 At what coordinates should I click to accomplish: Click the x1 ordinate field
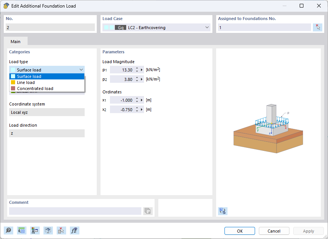pyautogui.click(x=122, y=100)
